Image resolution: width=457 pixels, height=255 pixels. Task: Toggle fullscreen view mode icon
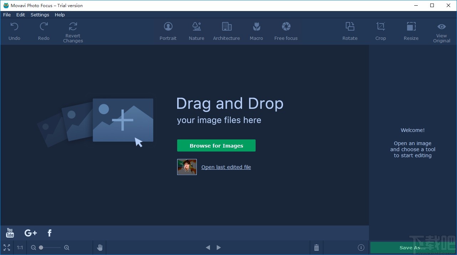pos(7,248)
